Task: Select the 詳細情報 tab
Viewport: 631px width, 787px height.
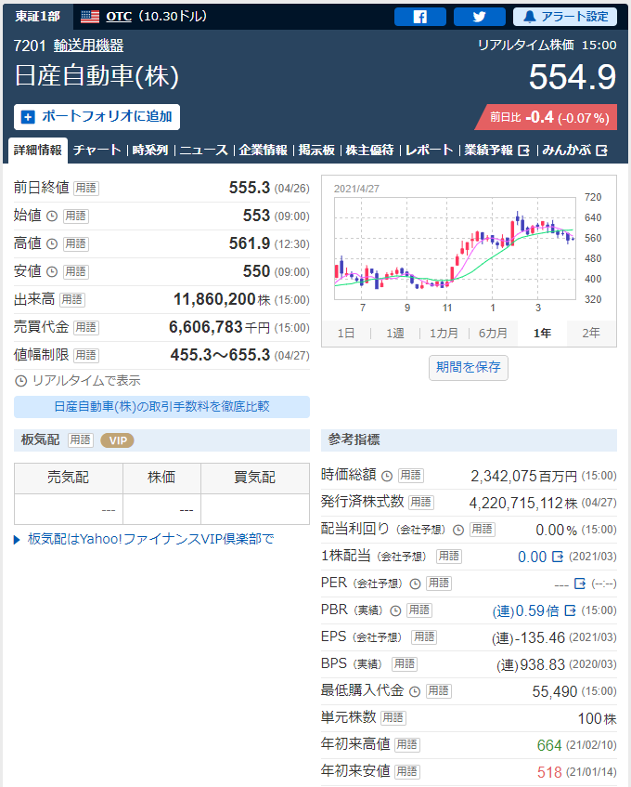Action: point(38,151)
